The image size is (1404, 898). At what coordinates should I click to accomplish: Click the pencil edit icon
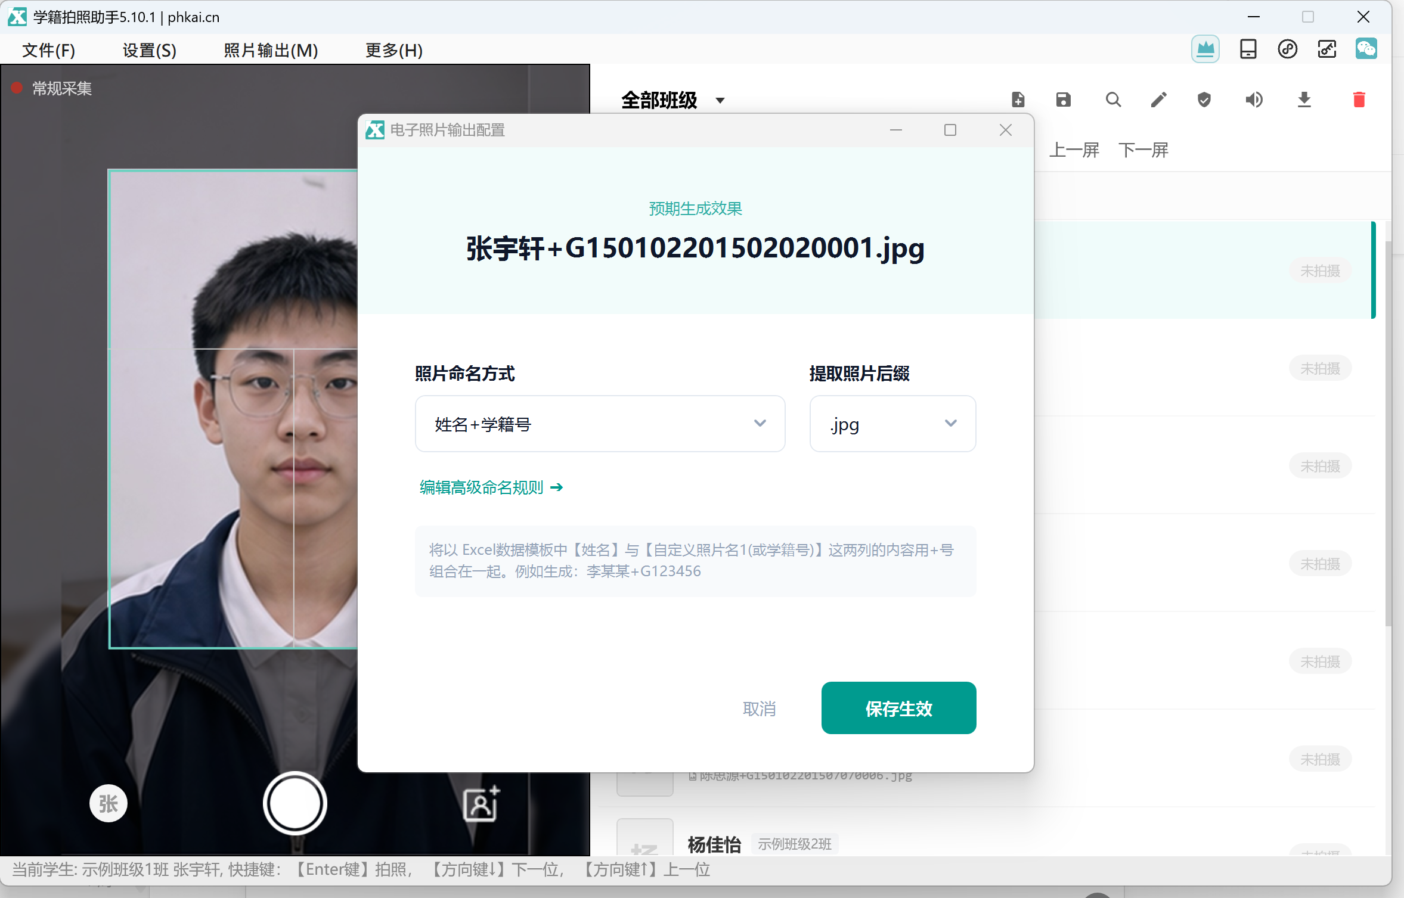[1158, 100]
